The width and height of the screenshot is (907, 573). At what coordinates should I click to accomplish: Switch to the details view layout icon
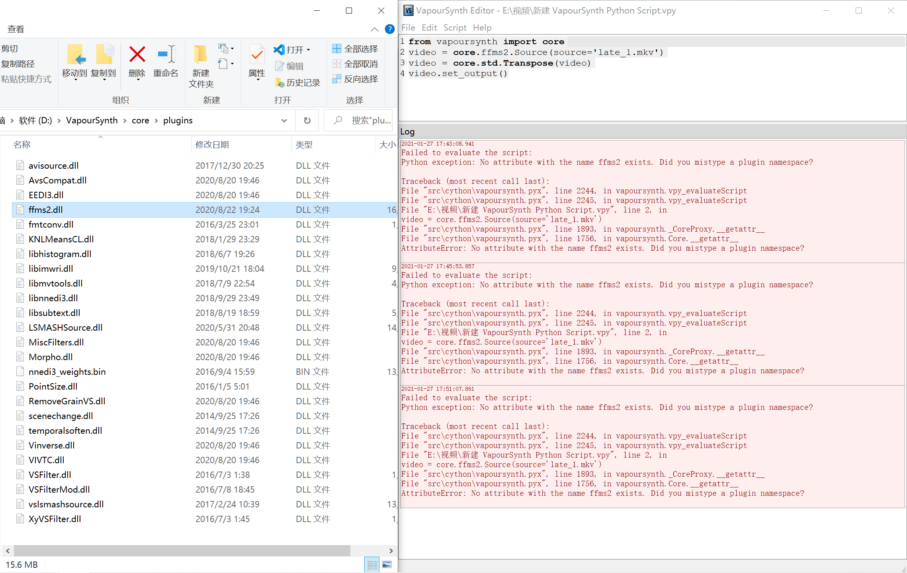(372, 564)
